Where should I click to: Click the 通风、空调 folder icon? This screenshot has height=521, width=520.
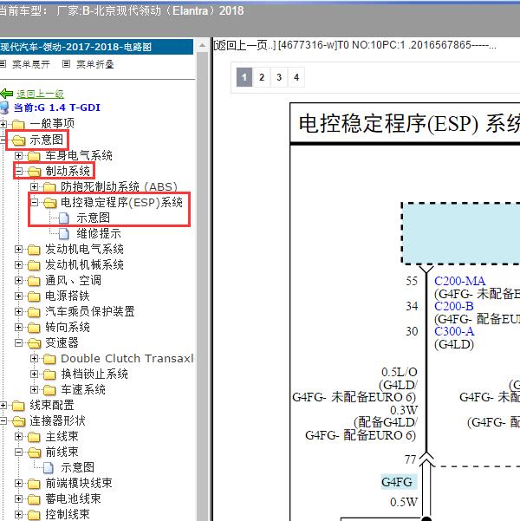(34, 281)
